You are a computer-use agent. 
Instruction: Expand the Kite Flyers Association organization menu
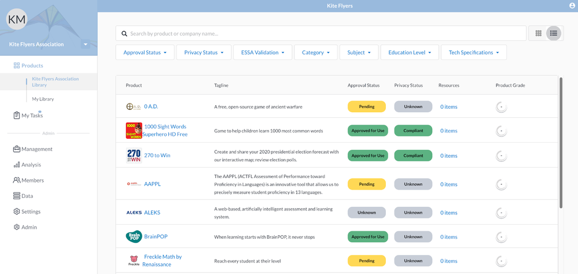click(86, 45)
